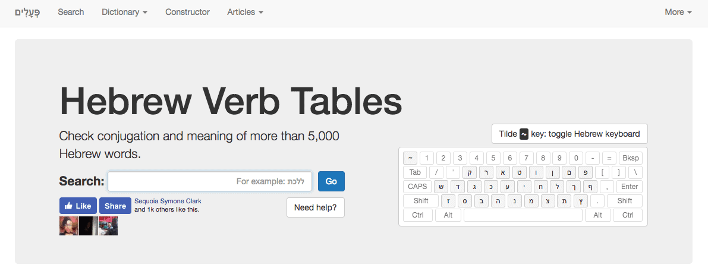Image resolution: width=708 pixels, height=277 pixels.
Task: Click the ק key on the keyboard
Action: coord(470,172)
